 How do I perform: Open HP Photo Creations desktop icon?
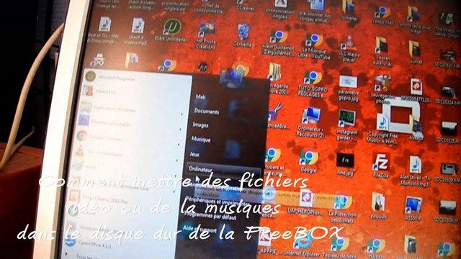point(206,35)
